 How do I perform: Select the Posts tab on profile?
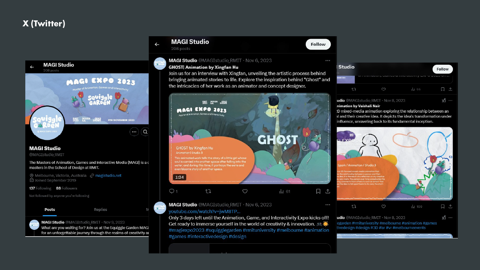pos(50,210)
